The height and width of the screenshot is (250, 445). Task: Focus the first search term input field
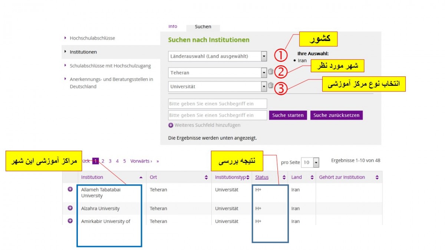click(x=217, y=104)
